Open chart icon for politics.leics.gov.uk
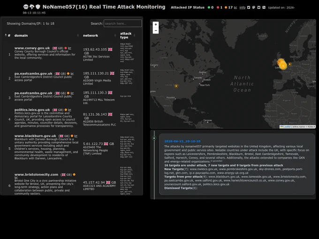 [69, 110]
